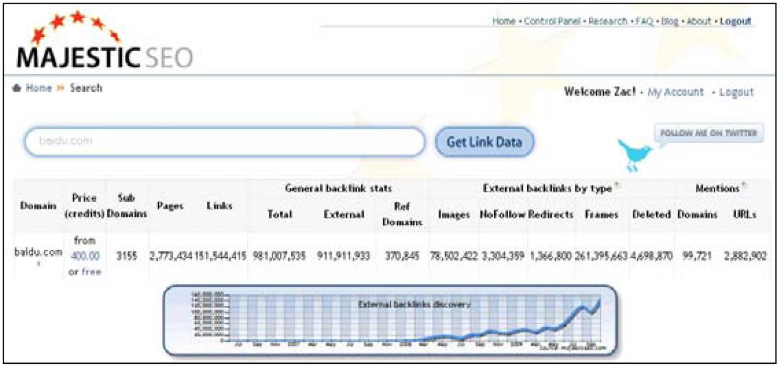Focus the domain search field
Viewport: 779px width, 366px height.
225,141
